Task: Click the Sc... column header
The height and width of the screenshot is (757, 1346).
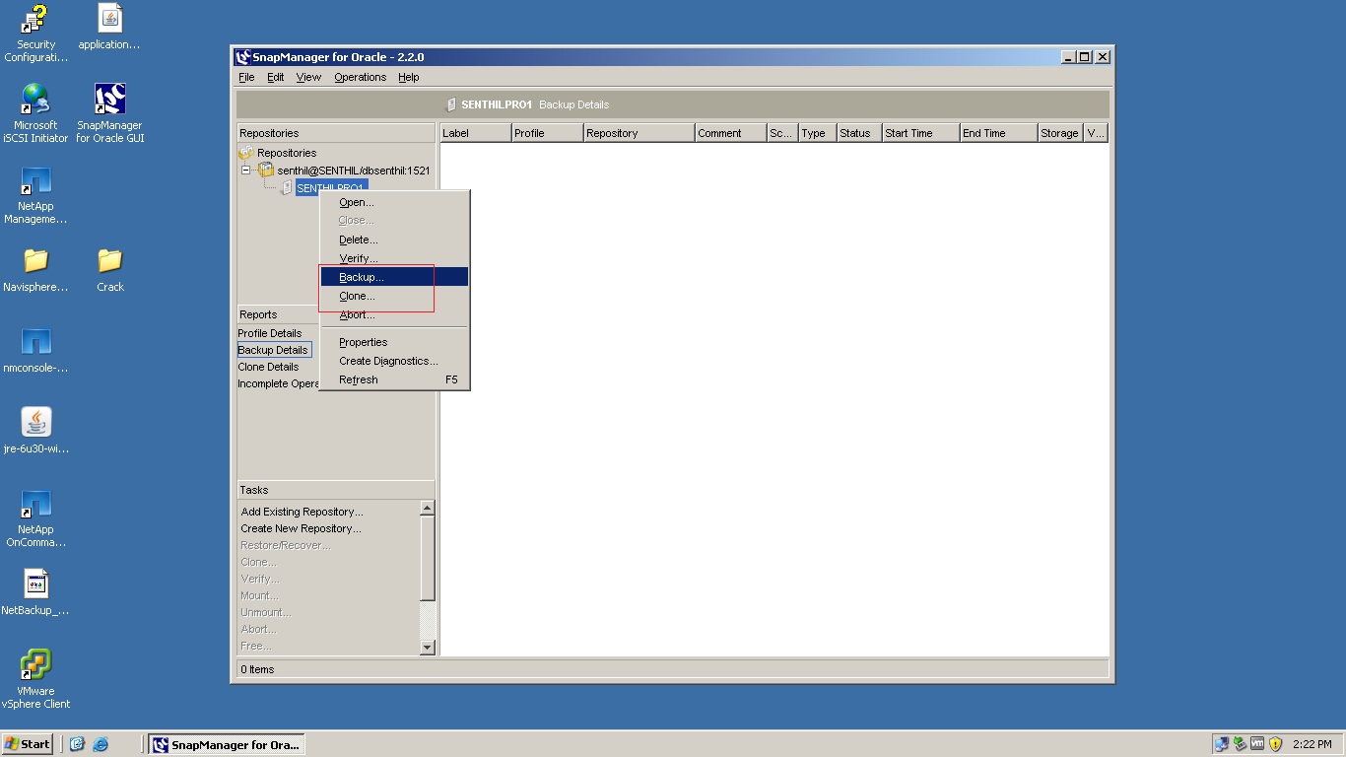Action: pyautogui.click(x=782, y=133)
